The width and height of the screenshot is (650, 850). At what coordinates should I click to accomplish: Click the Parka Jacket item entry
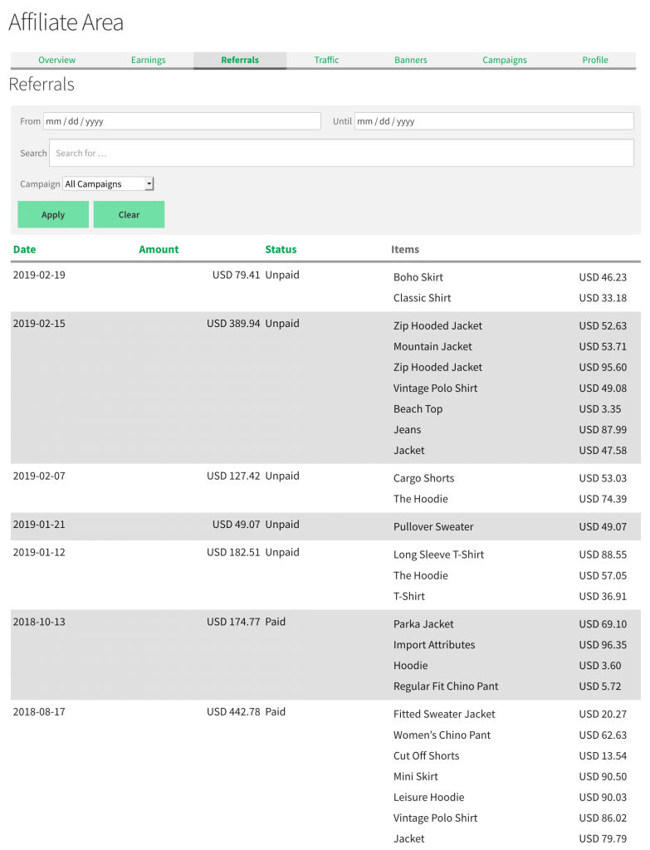[423, 624]
